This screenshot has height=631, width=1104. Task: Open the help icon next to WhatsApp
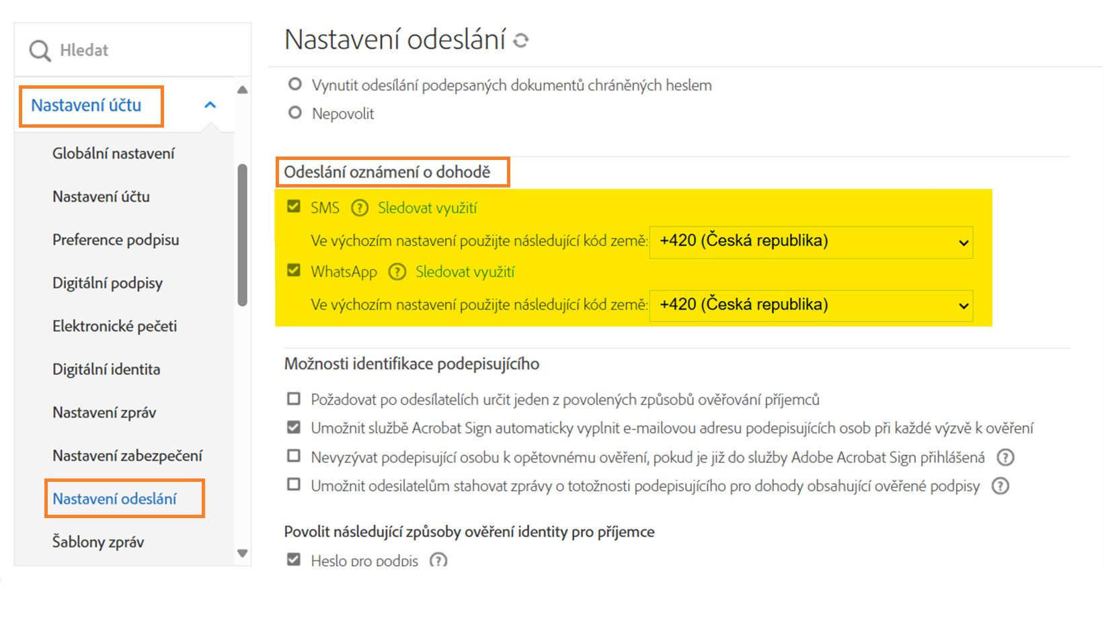[x=397, y=272]
